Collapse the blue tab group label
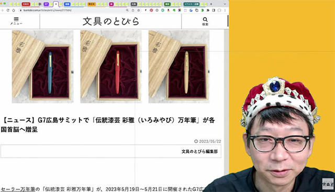The height and width of the screenshot is (192, 335). 67,4
